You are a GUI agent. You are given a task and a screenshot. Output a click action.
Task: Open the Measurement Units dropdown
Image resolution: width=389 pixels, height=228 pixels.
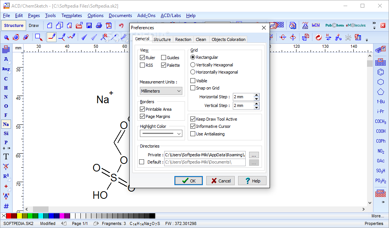click(161, 91)
